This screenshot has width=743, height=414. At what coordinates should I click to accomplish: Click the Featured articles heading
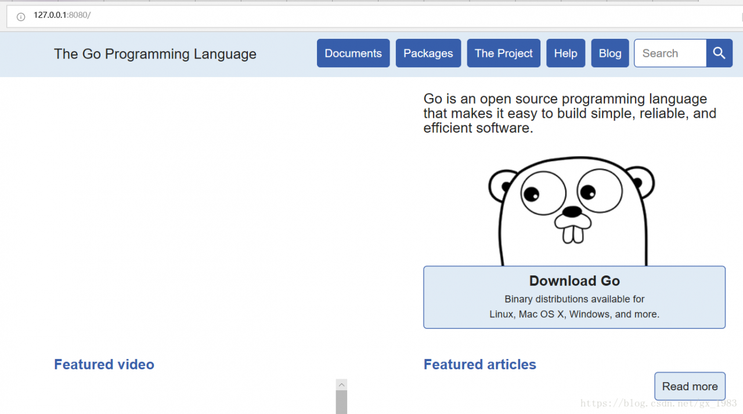coord(480,364)
